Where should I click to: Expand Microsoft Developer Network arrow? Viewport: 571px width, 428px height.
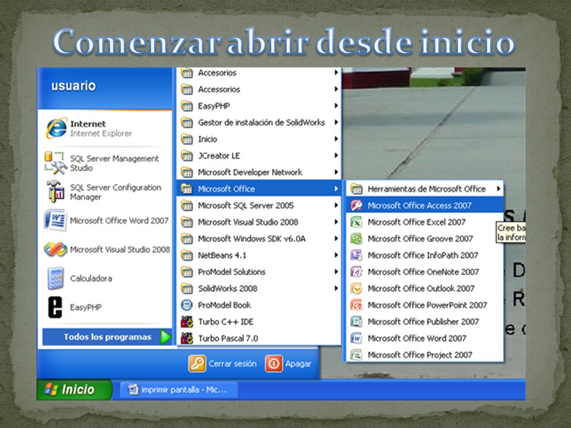(336, 172)
